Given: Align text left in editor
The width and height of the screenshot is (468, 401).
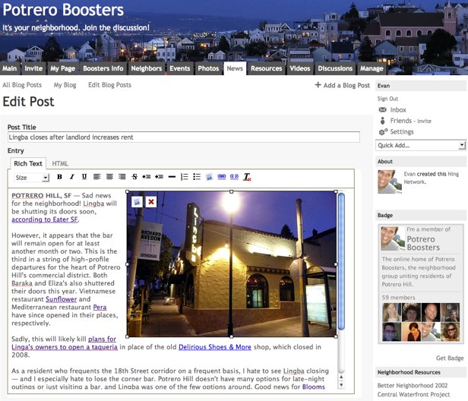Looking at the screenshot, I should click(x=97, y=177).
